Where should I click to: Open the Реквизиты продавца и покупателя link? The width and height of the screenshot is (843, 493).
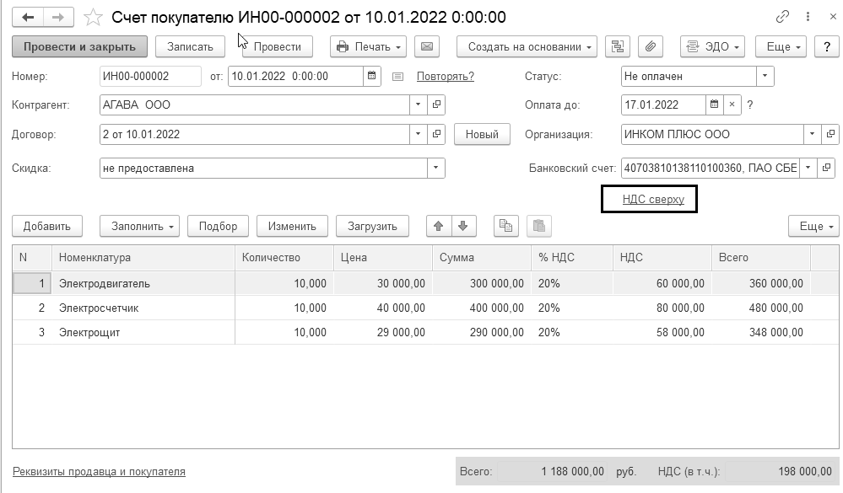(99, 472)
